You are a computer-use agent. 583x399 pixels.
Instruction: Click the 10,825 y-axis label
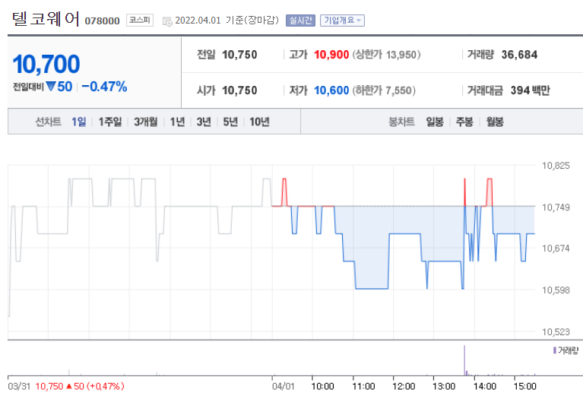point(556,166)
